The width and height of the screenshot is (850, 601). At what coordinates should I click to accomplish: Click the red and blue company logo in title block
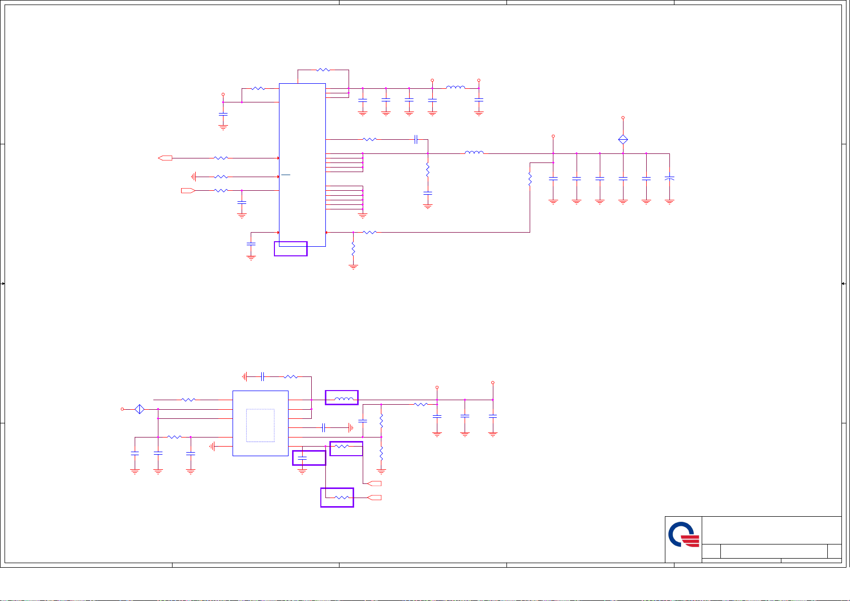point(684,535)
